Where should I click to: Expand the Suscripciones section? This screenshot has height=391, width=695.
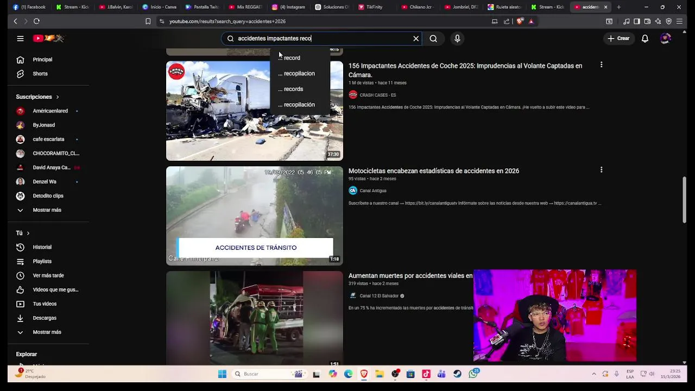pos(37,97)
